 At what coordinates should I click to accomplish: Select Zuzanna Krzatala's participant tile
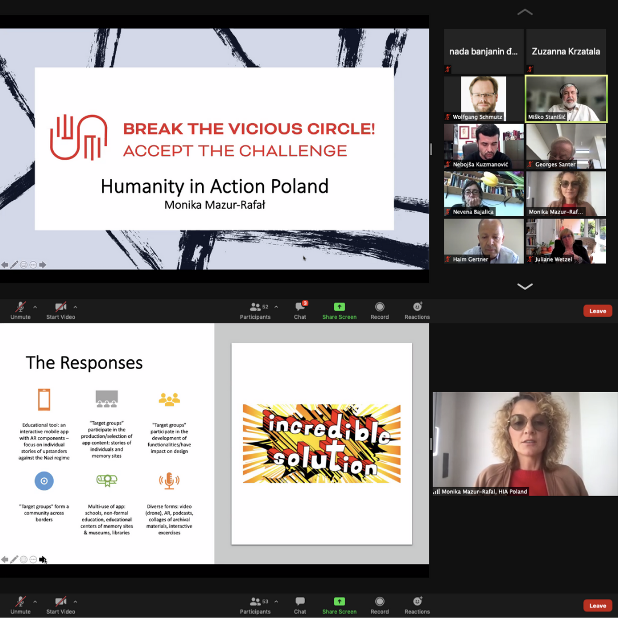pyautogui.click(x=566, y=51)
